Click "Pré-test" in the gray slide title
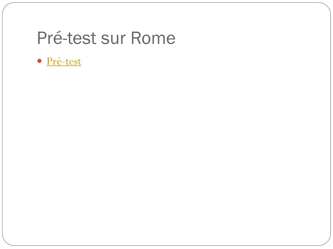The height and width of the screenshot is (249, 333). [x=67, y=38]
